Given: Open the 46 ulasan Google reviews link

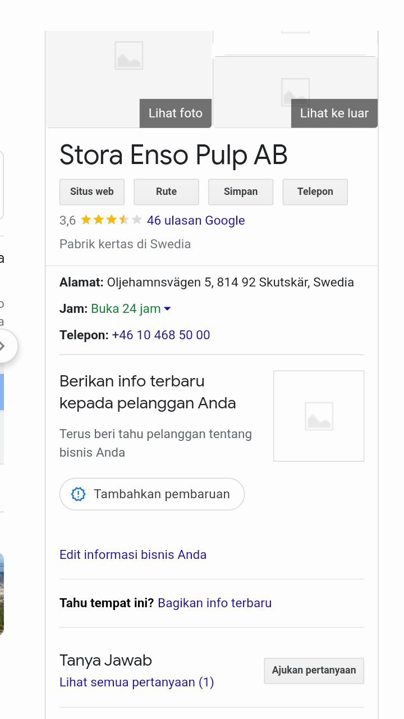Looking at the screenshot, I should (196, 220).
